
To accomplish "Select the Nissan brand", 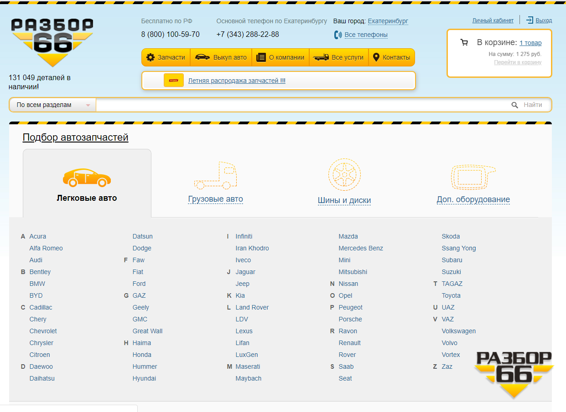I will (x=348, y=284).
